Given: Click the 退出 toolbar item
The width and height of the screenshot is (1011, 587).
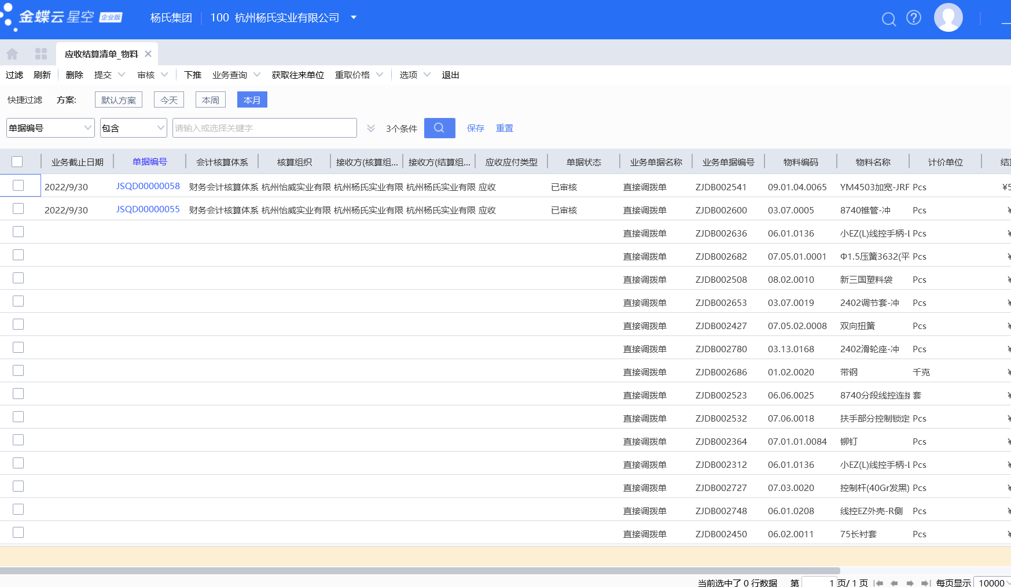Looking at the screenshot, I should coord(451,75).
